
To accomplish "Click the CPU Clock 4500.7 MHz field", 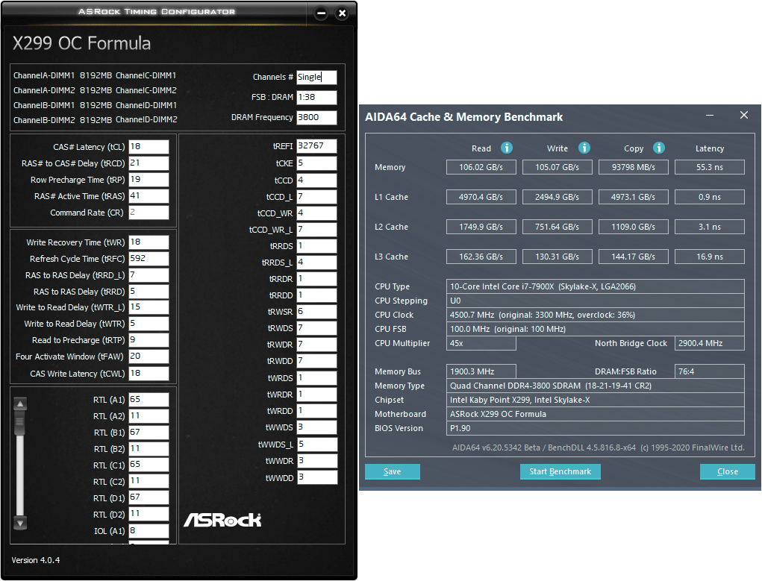I will click(x=596, y=315).
